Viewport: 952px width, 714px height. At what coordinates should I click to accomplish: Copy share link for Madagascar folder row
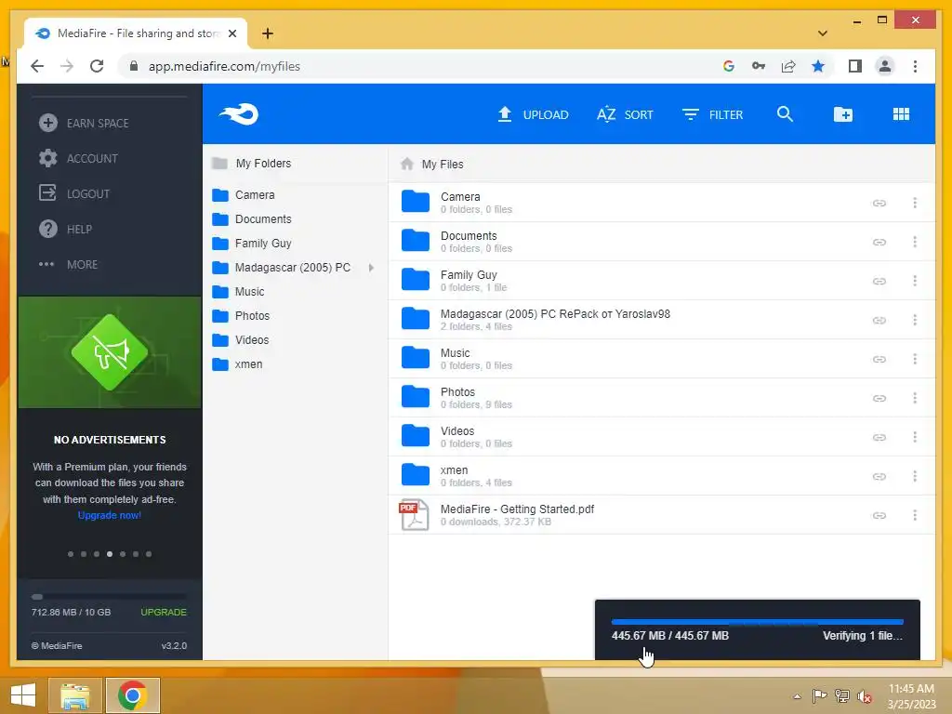879,320
